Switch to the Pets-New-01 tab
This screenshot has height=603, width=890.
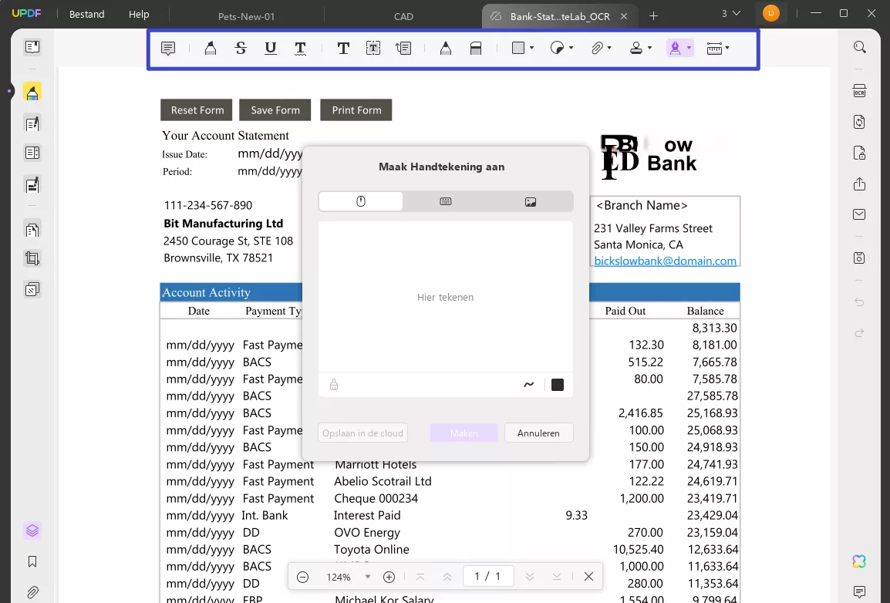(246, 16)
